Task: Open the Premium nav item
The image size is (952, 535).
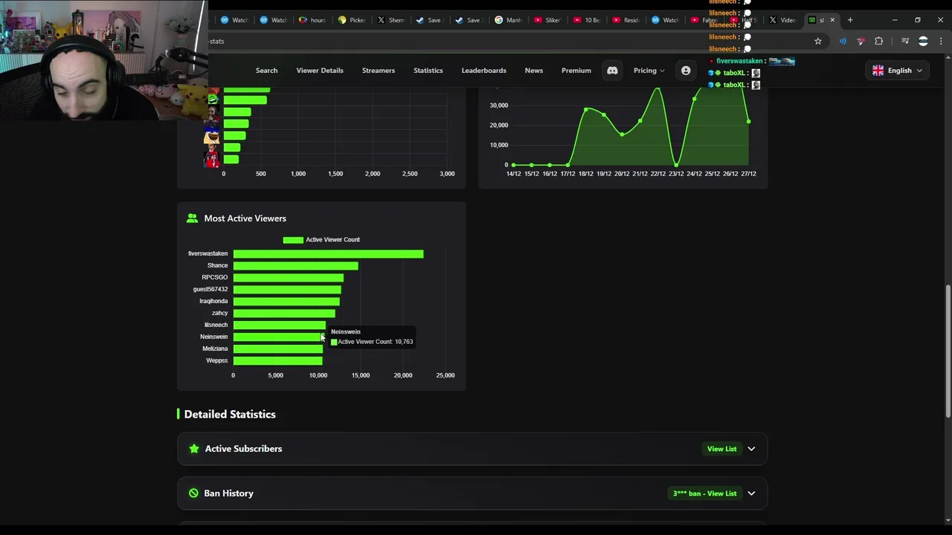Action: [576, 71]
